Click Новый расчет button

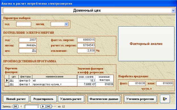[x=16, y=99]
